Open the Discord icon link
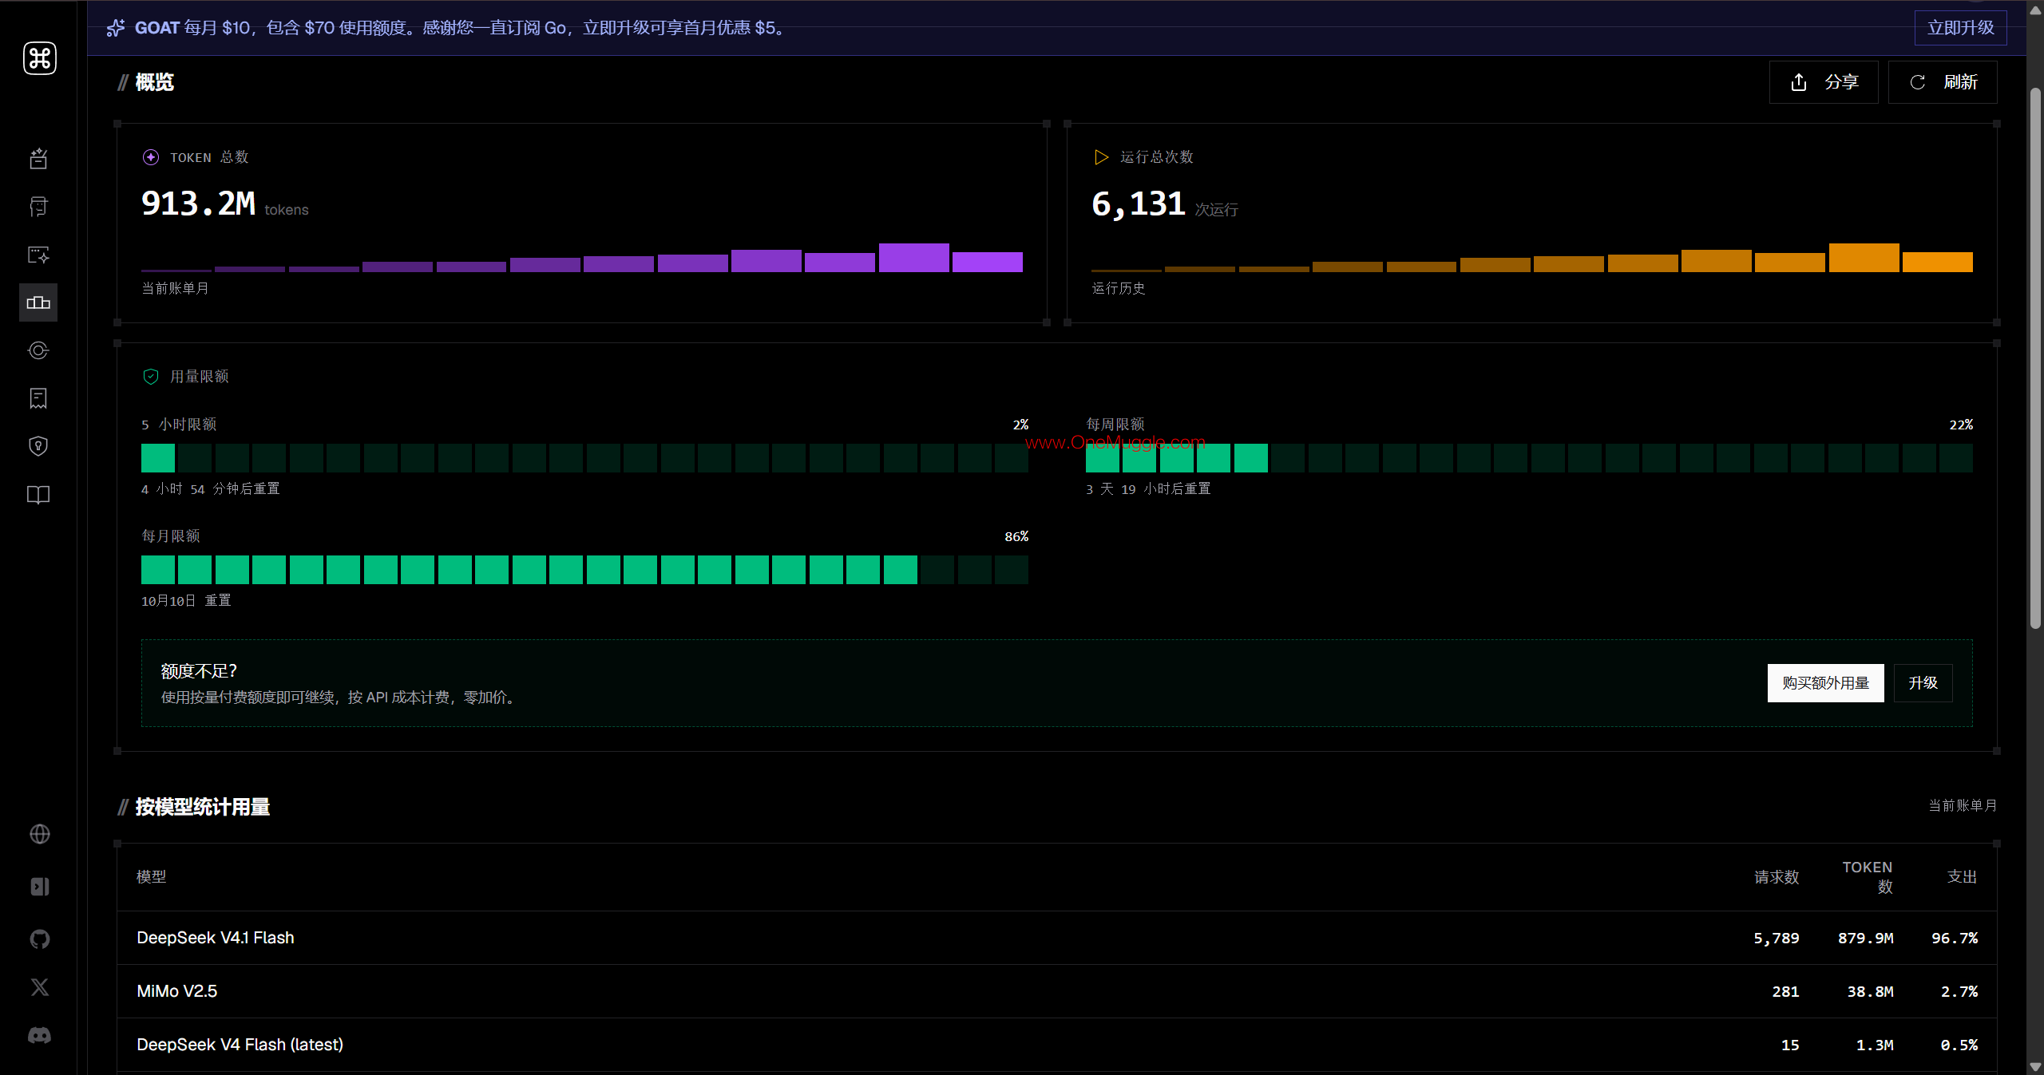Image resolution: width=2044 pixels, height=1075 pixels. pos(40,1035)
